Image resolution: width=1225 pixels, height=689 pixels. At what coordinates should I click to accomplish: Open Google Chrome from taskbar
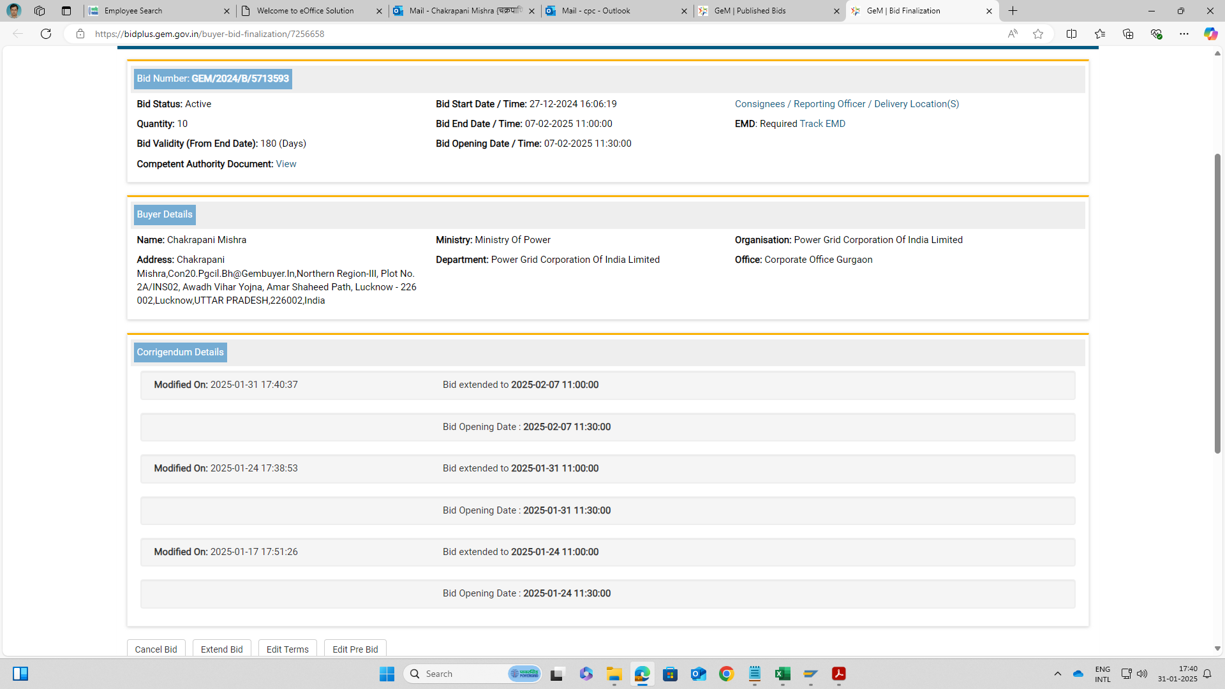(726, 674)
